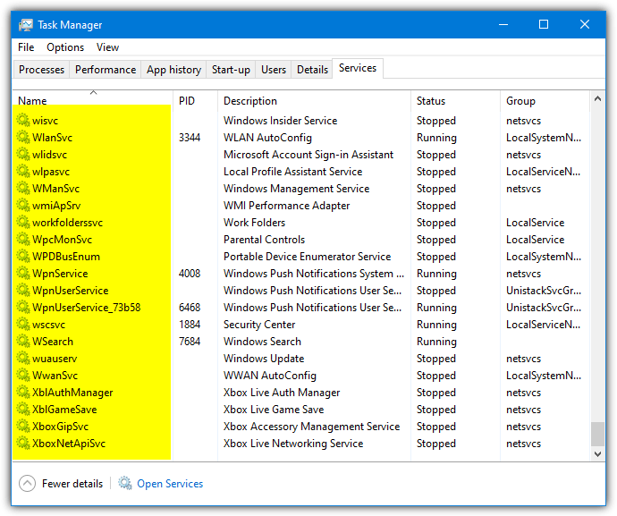Click the gear icon beside XboxNetApiSvc
This screenshot has width=617, height=516.
coord(23,444)
